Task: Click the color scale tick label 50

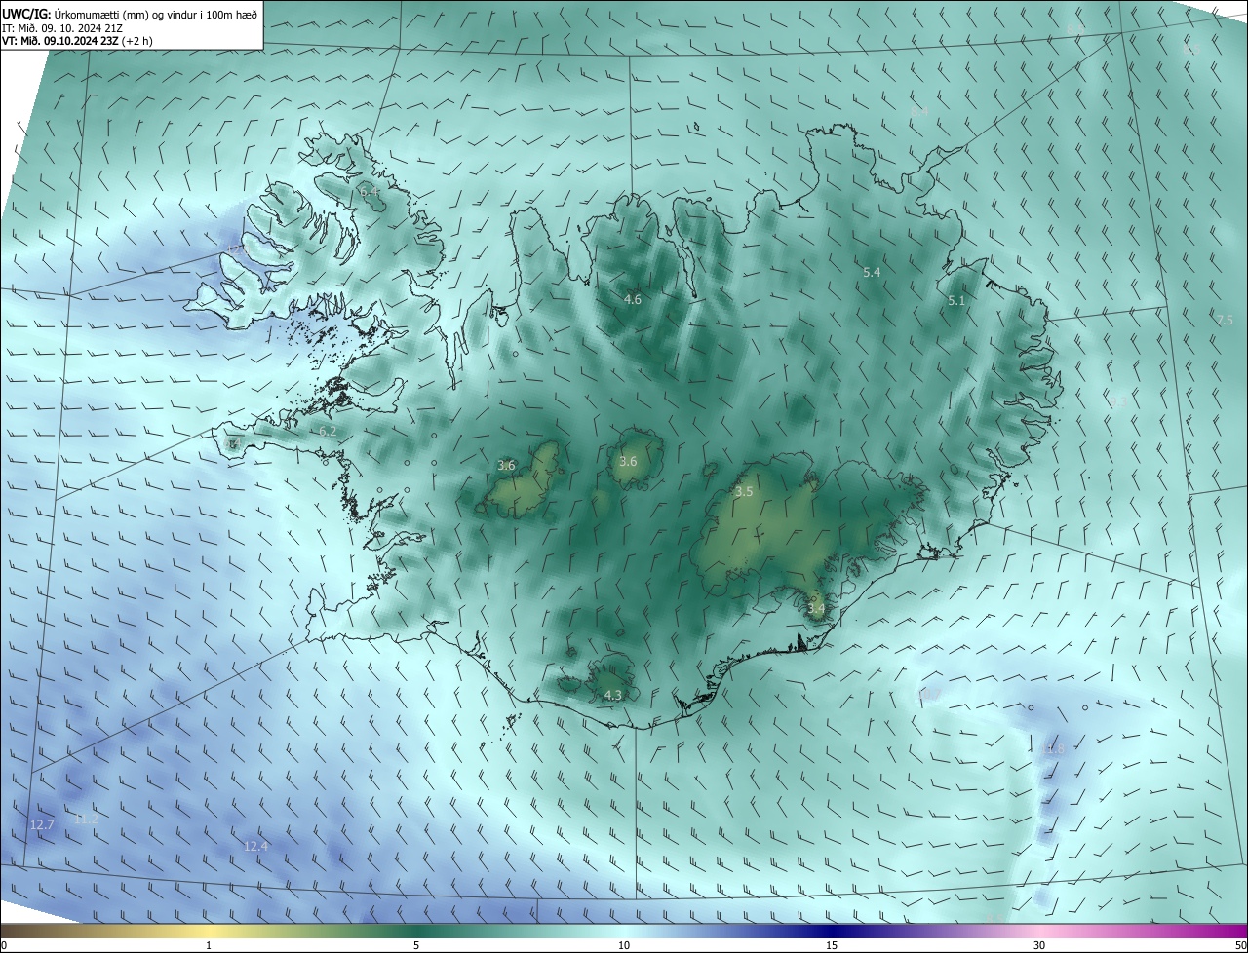Action: tap(1239, 945)
